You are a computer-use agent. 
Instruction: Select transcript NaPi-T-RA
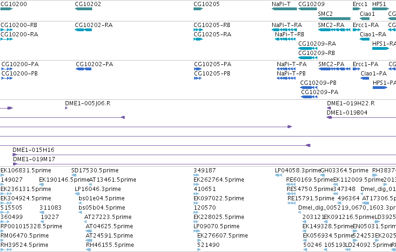[x=287, y=25]
